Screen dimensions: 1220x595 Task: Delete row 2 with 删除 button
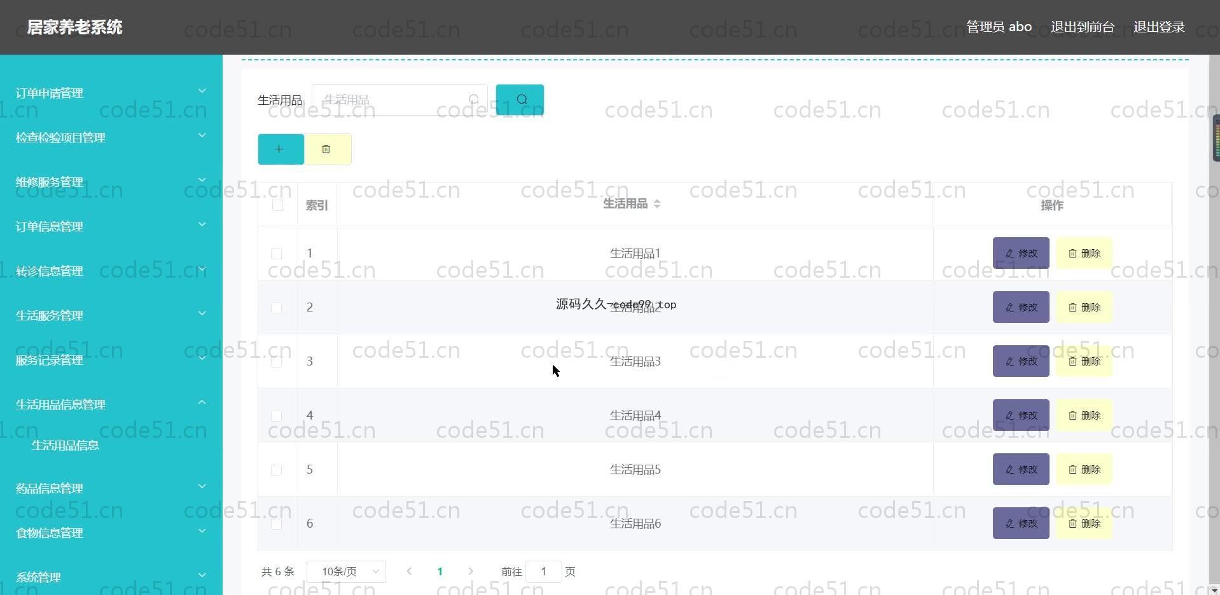pos(1084,307)
